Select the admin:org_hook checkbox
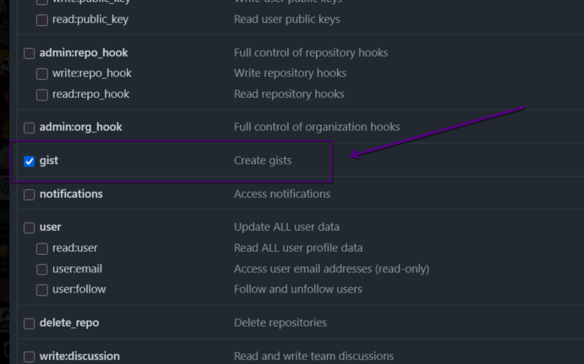 (29, 128)
